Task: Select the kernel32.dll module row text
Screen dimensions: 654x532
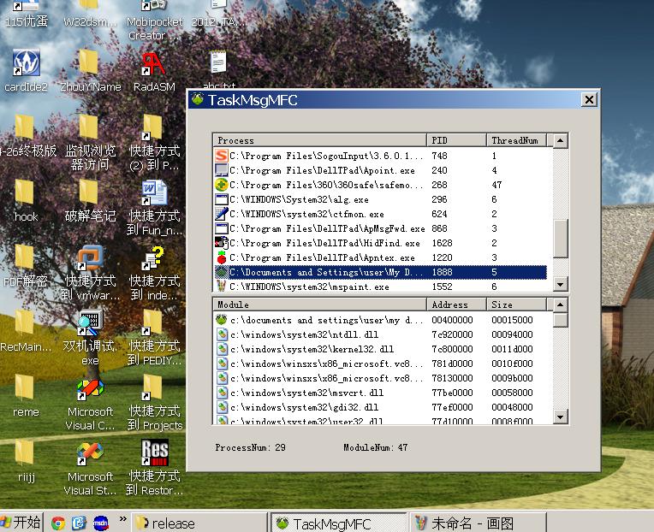Action: click(x=312, y=349)
